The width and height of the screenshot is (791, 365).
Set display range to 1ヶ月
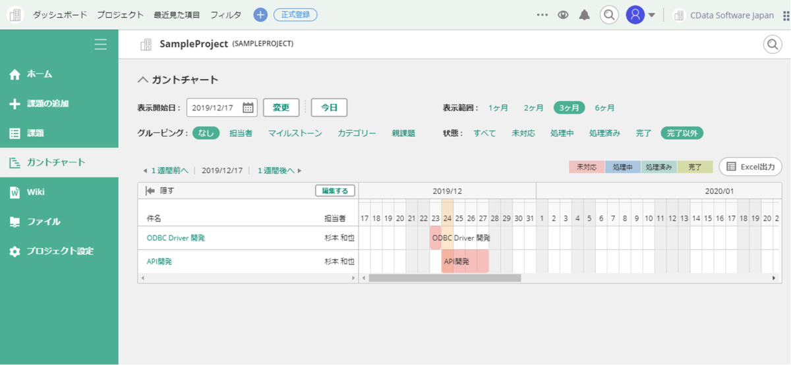[x=498, y=108]
